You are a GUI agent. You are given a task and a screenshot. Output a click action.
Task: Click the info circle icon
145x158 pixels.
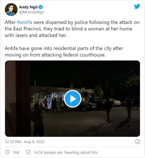tap(138, 141)
